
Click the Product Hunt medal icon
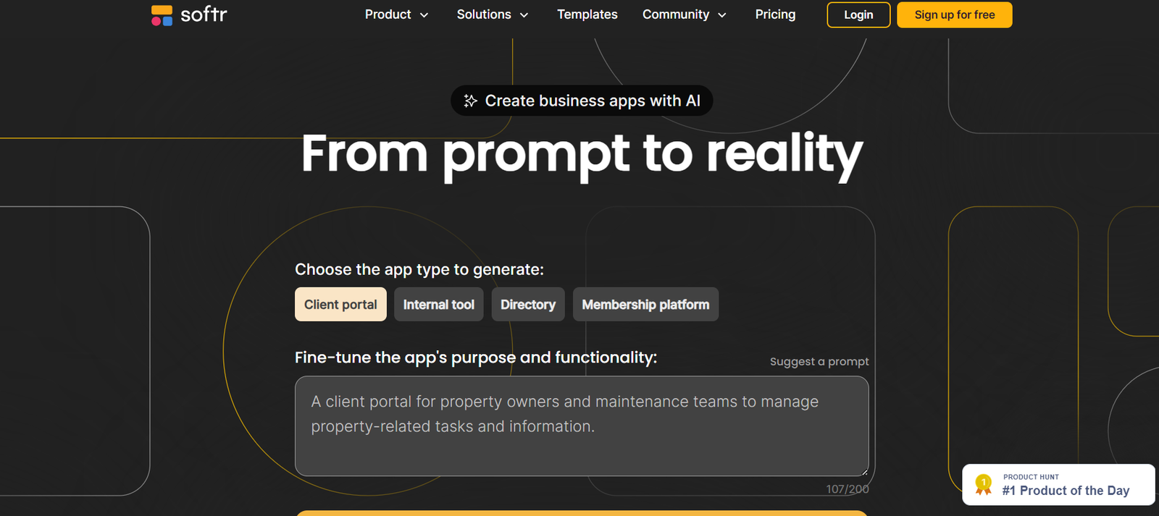tap(983, 484)
